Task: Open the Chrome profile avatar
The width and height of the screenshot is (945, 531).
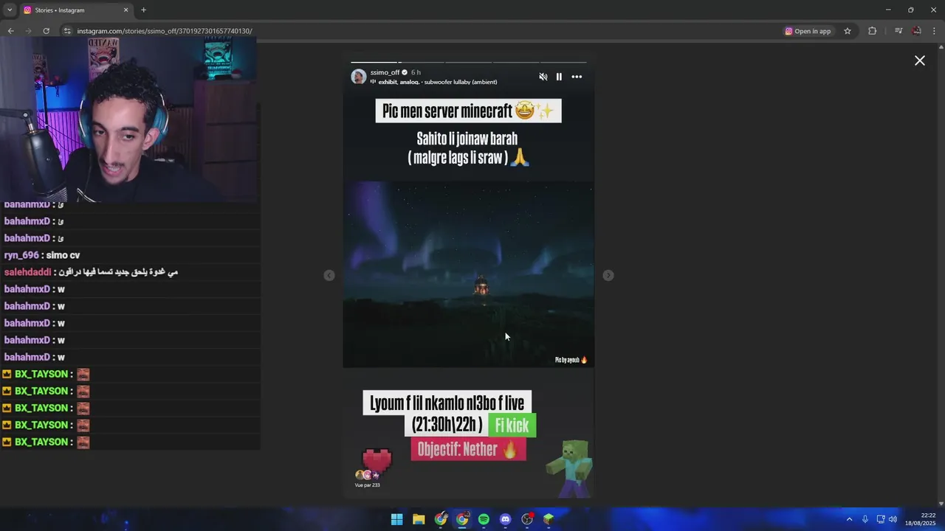Action: pos(916,31)
